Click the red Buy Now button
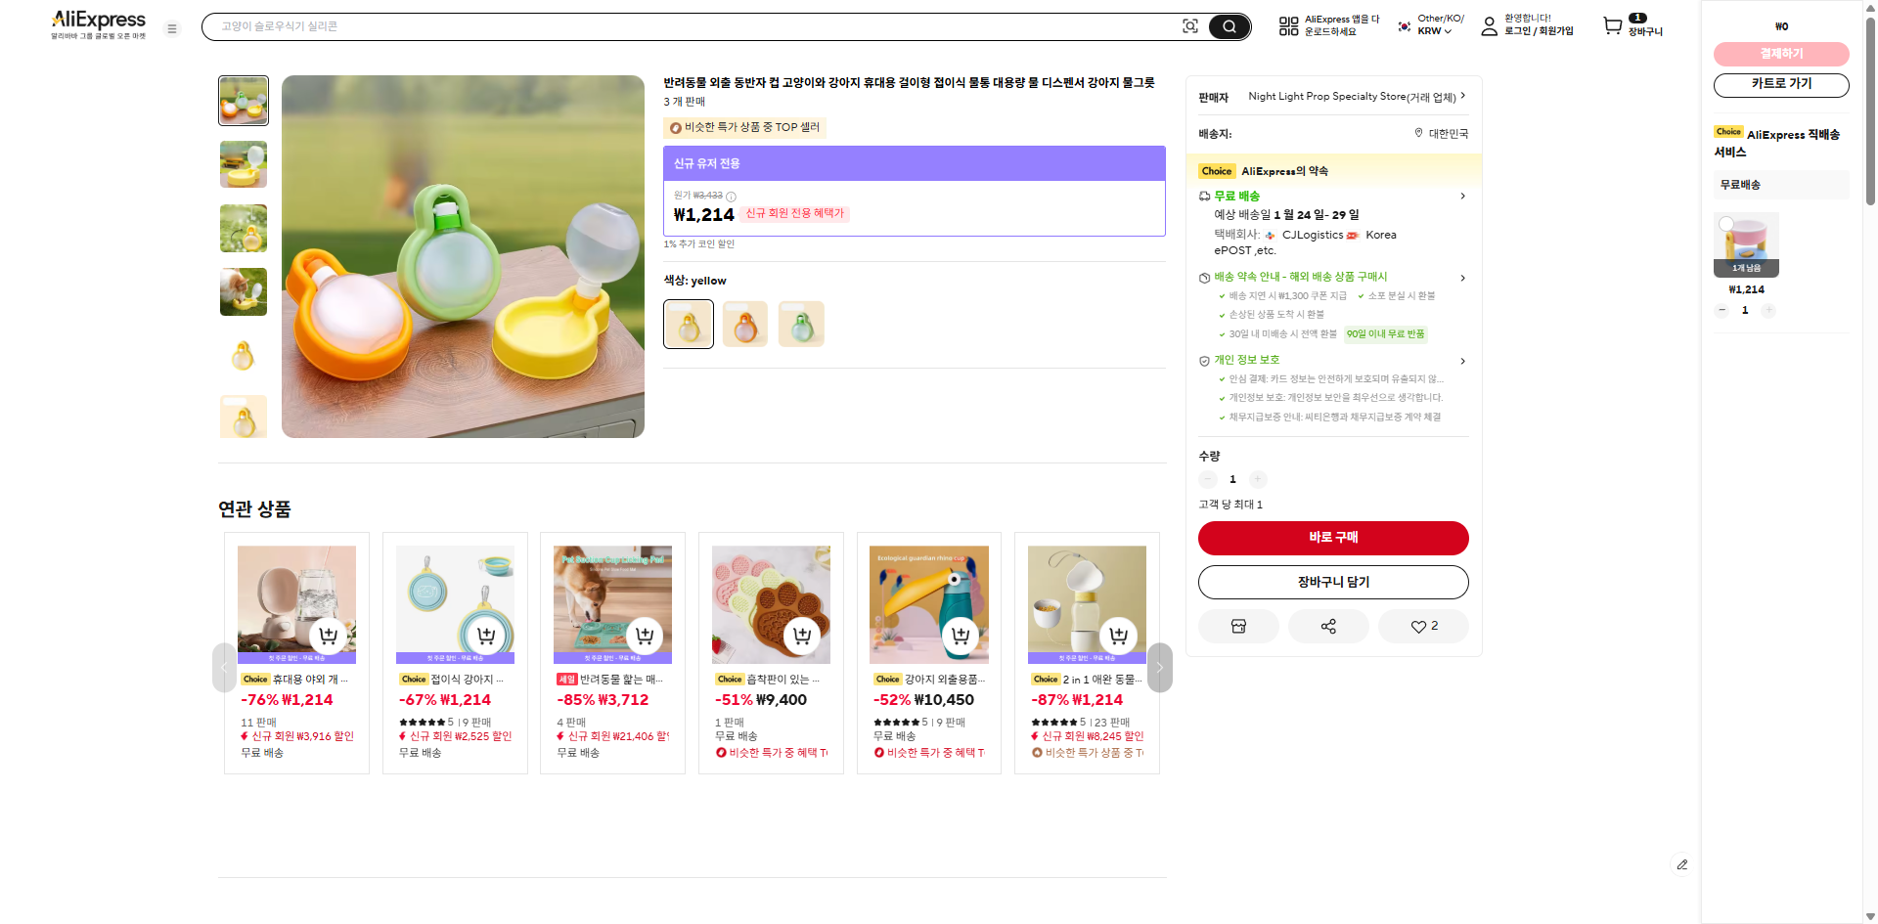This screenshot has width=1878, height=924. point(1332,538)
